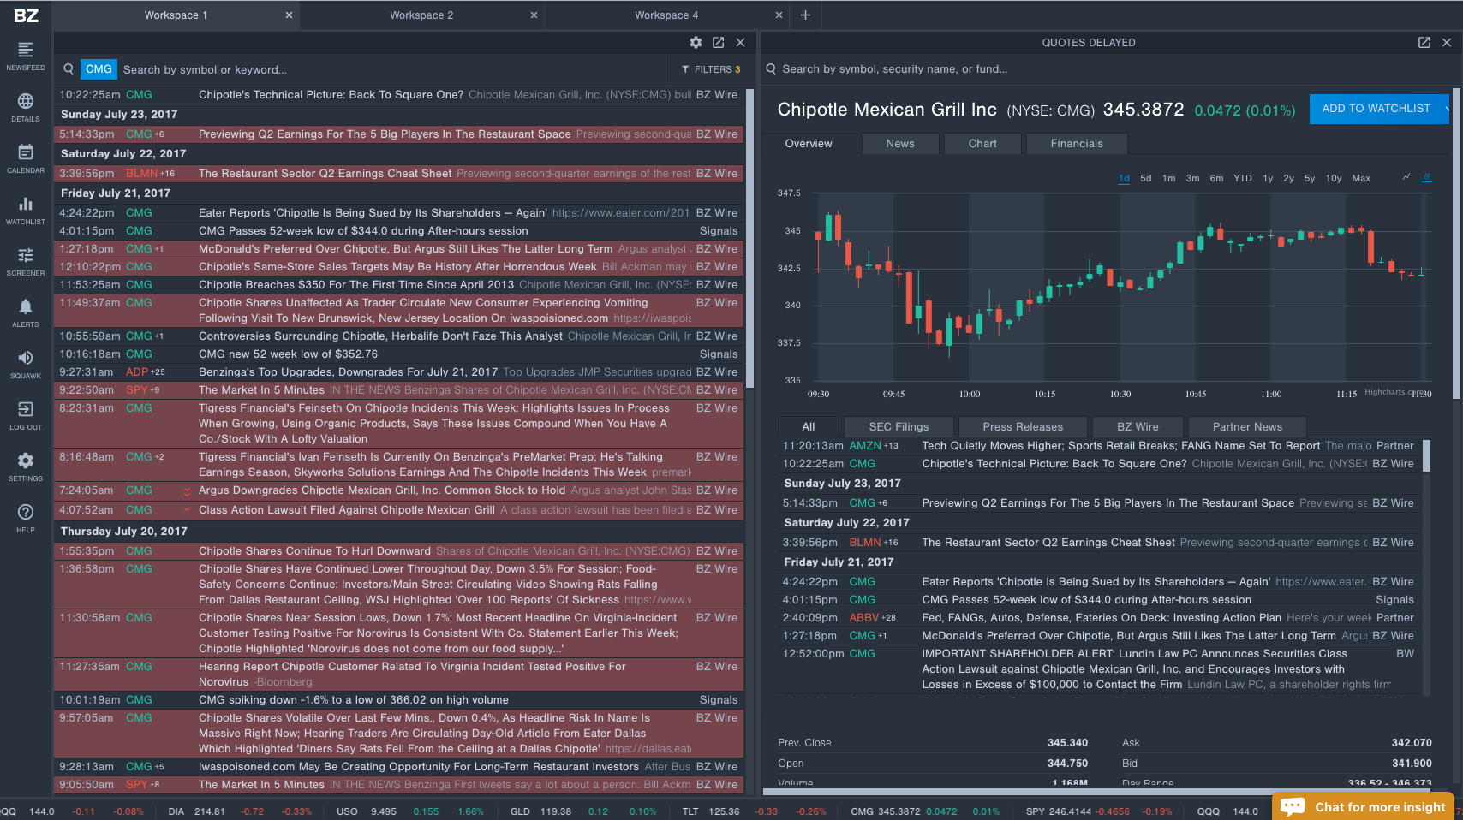Set chart range to 1d

click(x=1124, y=179)
